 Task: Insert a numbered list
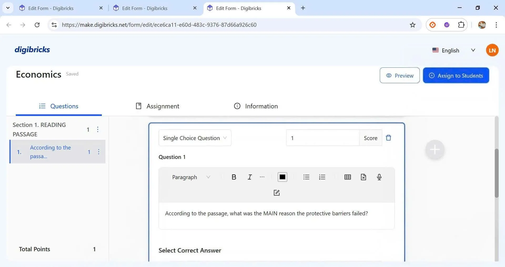[322, 177]
